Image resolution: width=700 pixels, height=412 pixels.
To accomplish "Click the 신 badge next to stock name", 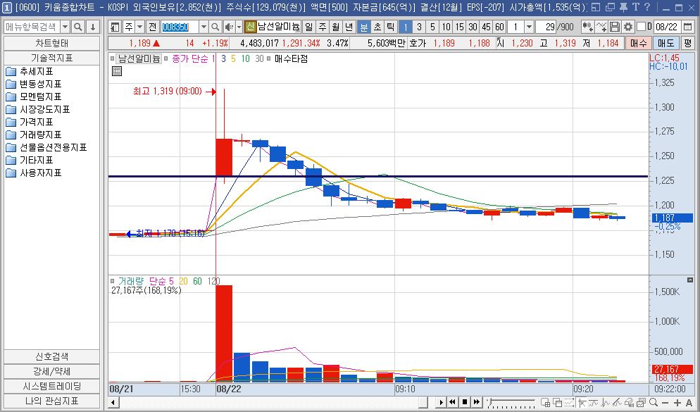I will (250, 27).
